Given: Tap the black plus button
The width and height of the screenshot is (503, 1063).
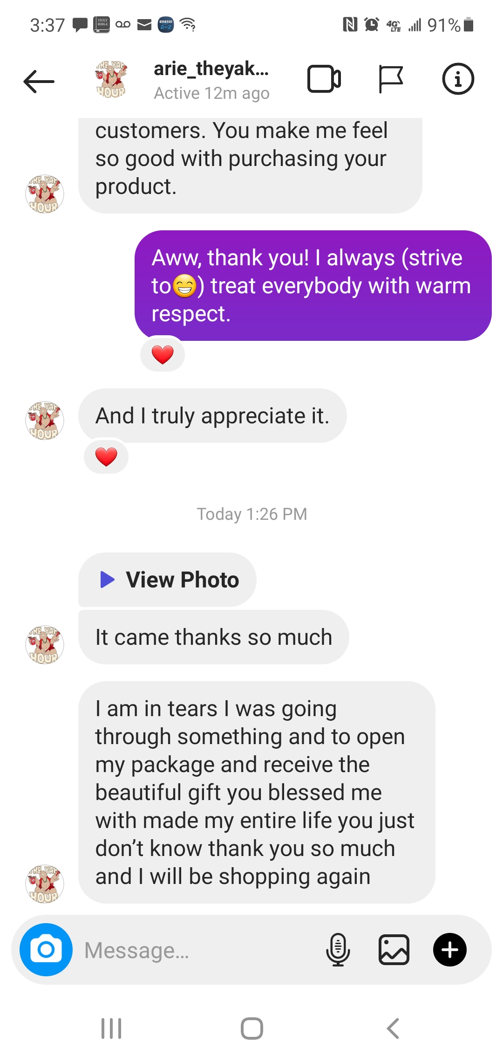Looking at the screenshot, I should click(450, 950).
